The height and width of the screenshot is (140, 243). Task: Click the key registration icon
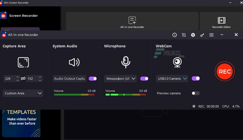coord(202,35)
